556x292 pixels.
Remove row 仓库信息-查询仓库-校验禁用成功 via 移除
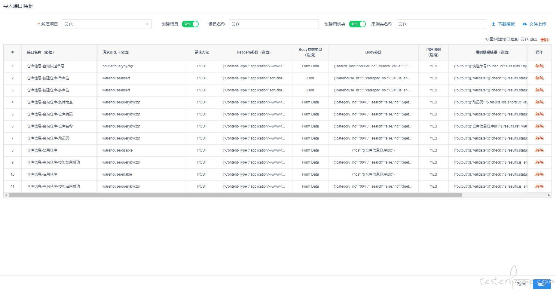click(539, 162)
